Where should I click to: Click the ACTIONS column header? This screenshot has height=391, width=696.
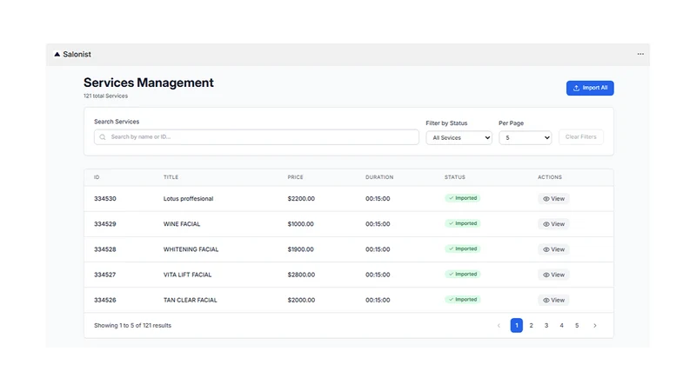tap(550, 177)
